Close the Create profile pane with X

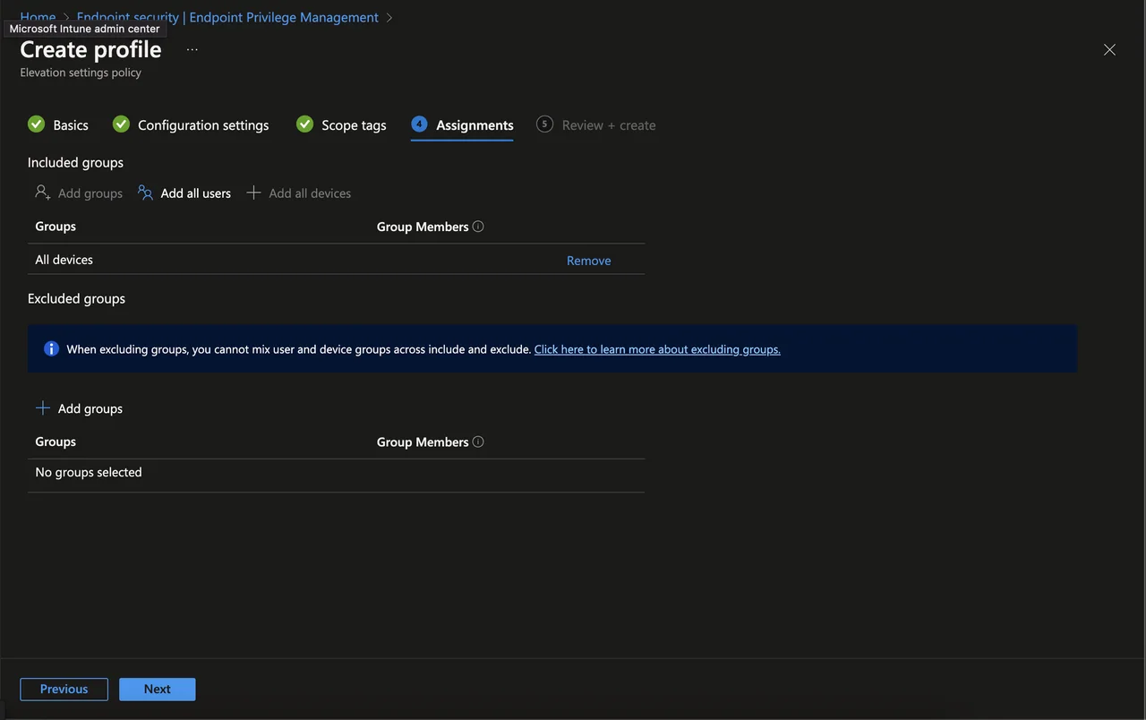click(x=1109, y=49)
